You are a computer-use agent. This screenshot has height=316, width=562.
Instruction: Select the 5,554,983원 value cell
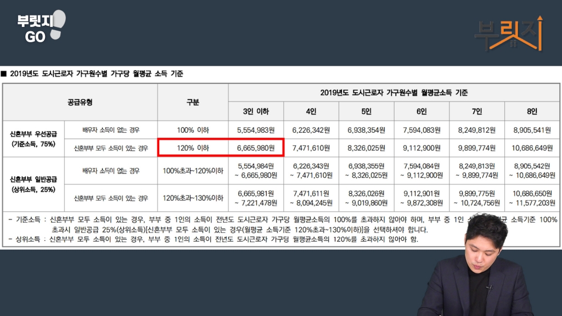pos(256,130)
